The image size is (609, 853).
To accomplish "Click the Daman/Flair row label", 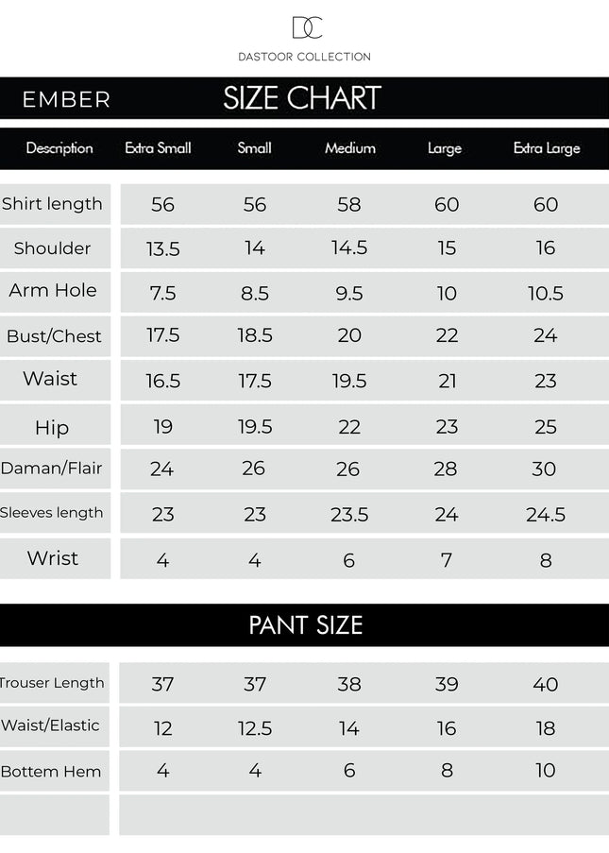I will click(x=52, y=469).
